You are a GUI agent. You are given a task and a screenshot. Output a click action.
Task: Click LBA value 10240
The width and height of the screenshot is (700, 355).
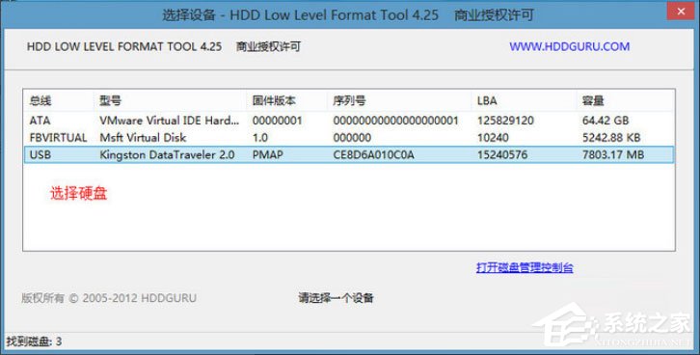(493, 138)
